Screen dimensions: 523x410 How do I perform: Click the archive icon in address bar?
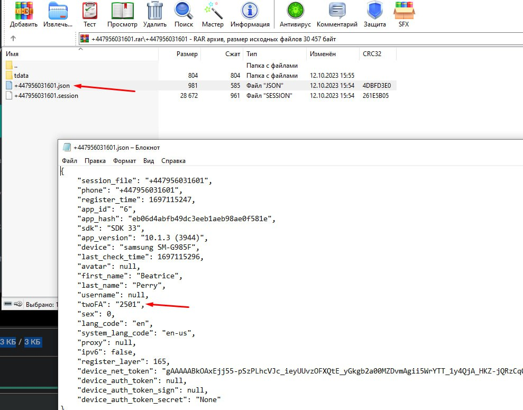(x=85, y=39)
